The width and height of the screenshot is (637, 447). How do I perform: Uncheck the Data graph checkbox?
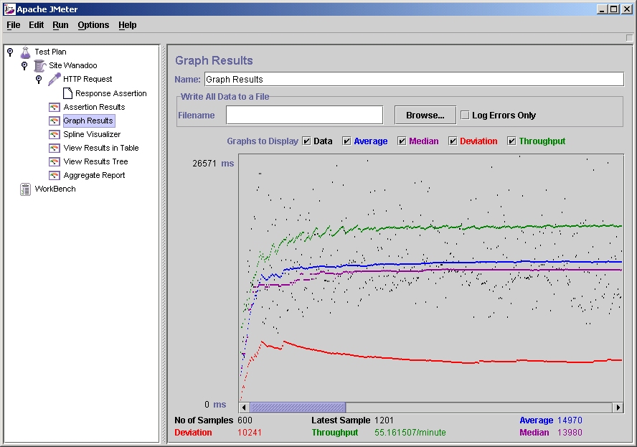[307, 141]
